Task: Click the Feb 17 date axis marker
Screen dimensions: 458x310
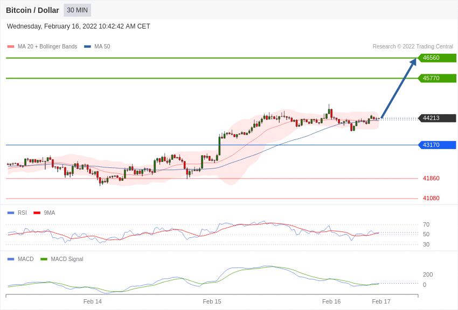Action: click(381, 301)
